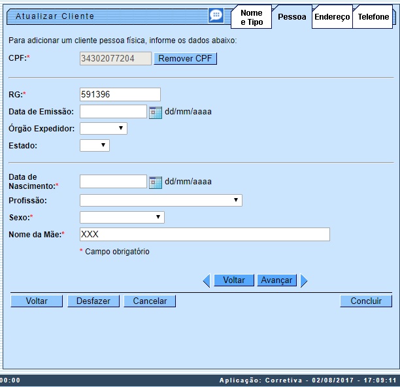Image resolution: width=400 pixels, height=387 pixels.
Task: Select a value in Sexo dropdown
Action: [122, 217]
